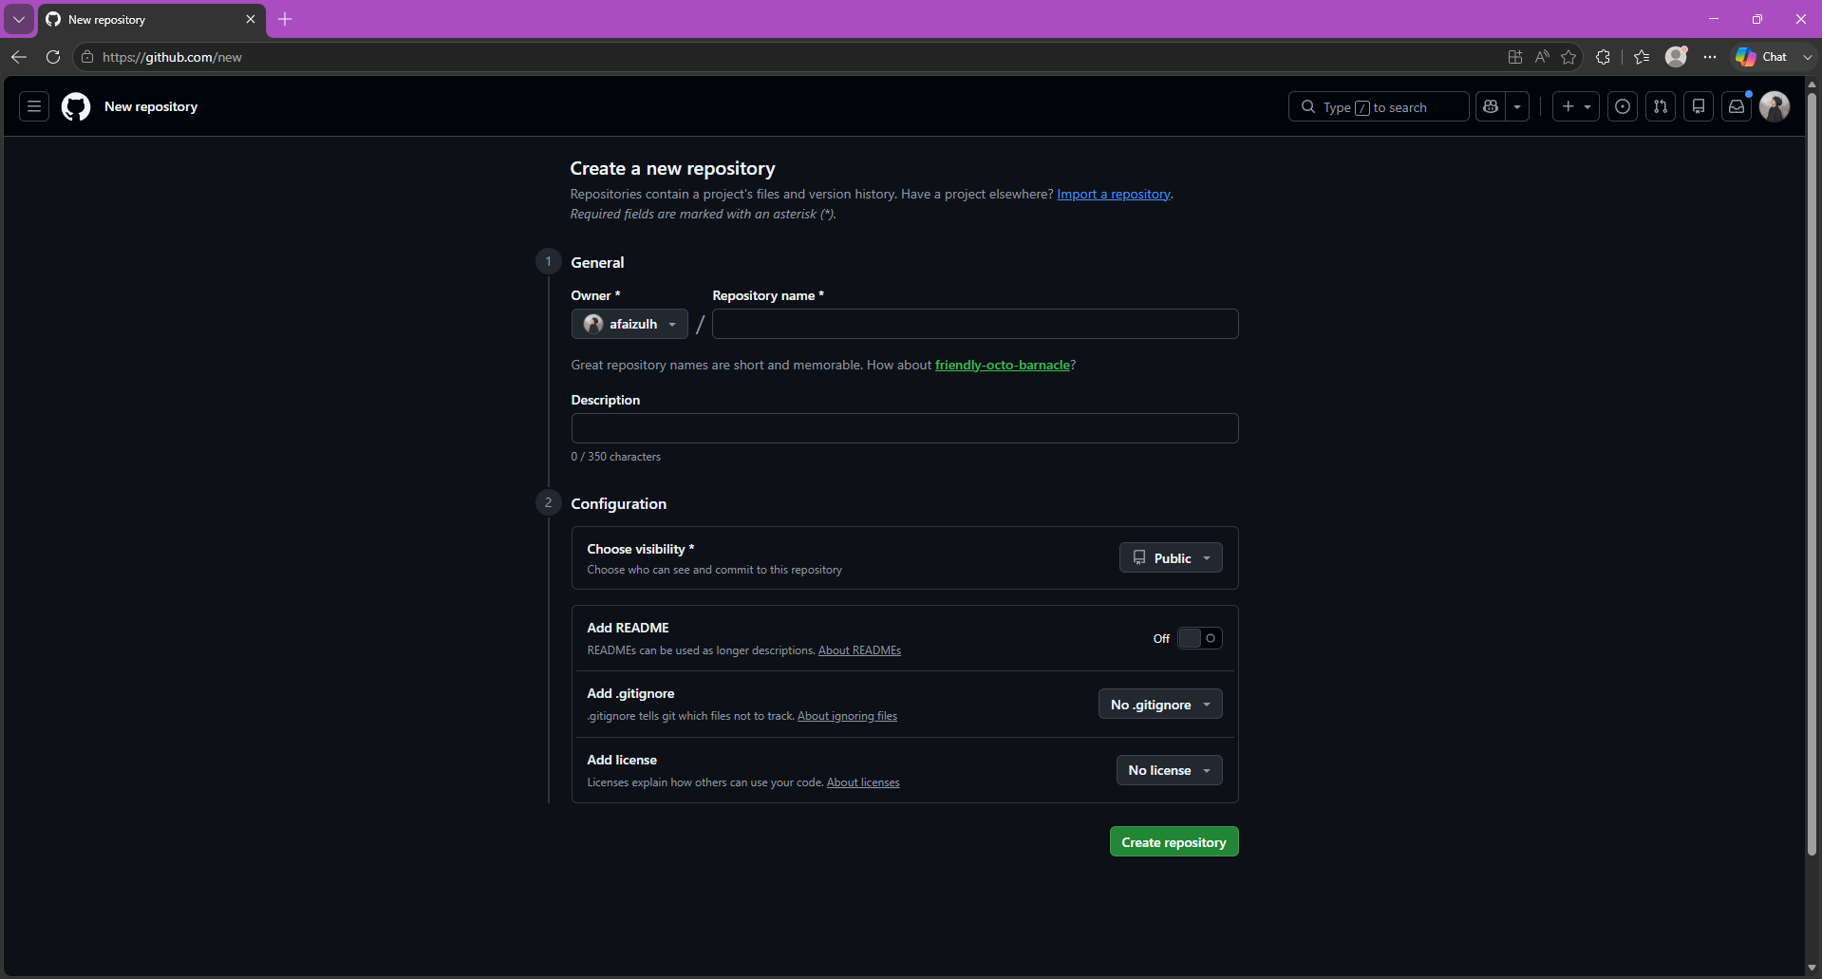Open the About READMEs link

tap(859, 650)
